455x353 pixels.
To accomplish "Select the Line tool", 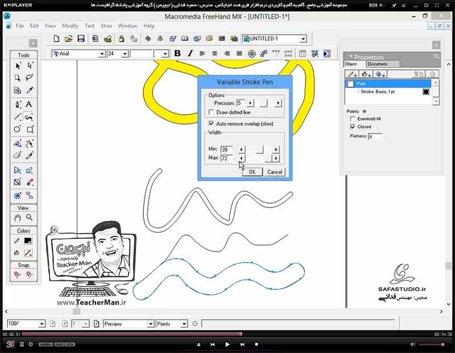I will [x=18, y=117].
